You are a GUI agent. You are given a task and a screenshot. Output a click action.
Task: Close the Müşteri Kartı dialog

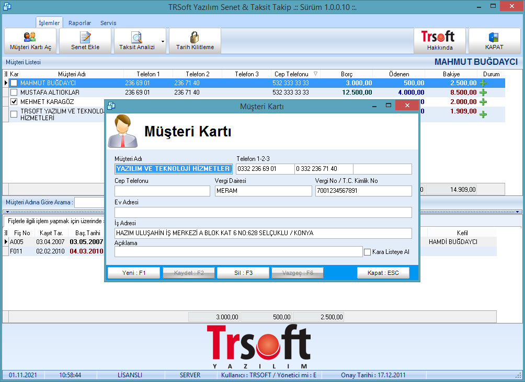coord(407,106)
